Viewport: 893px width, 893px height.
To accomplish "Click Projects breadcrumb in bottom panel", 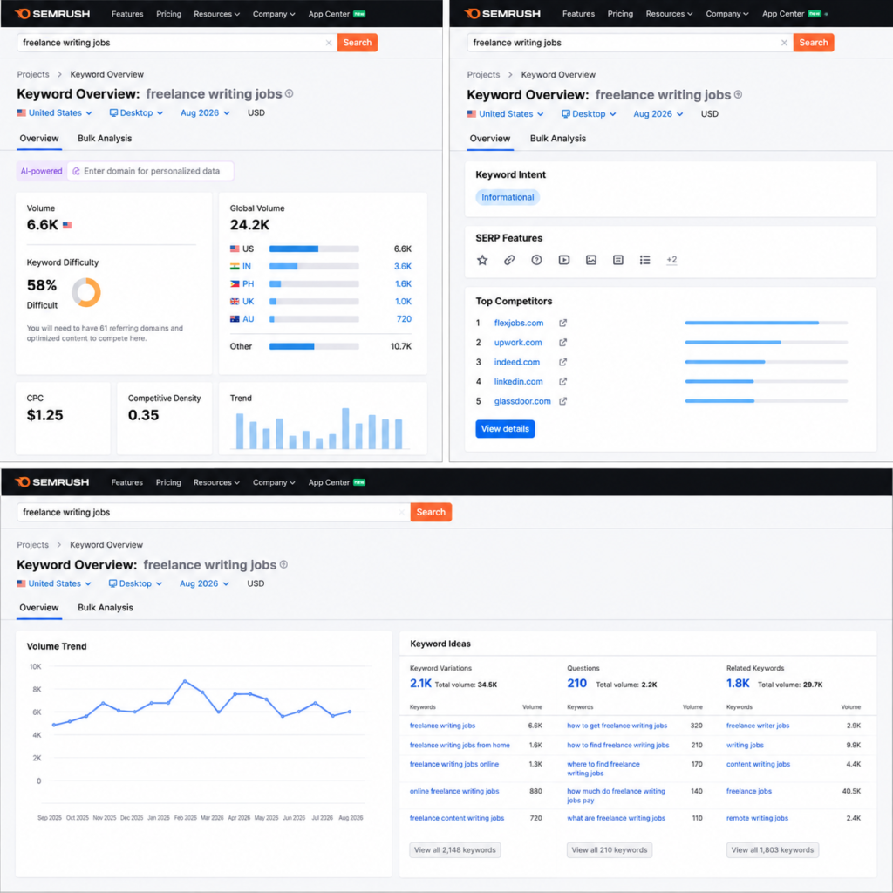I will pyautogui.click(x=32, y=544).
